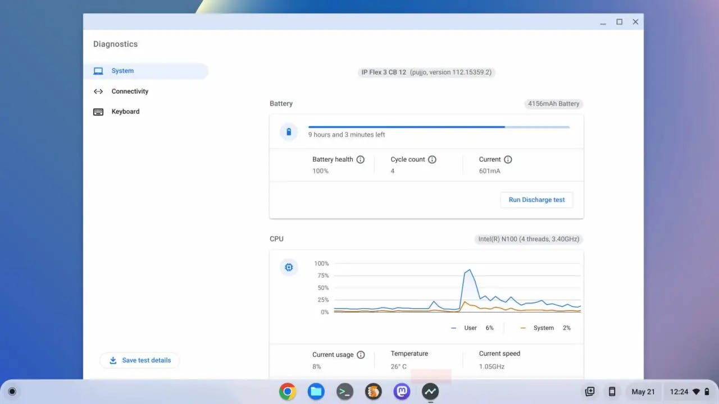Click the Diagnostics heading
The width and height of the screenshot is (719, 404).
coord(115,44)
